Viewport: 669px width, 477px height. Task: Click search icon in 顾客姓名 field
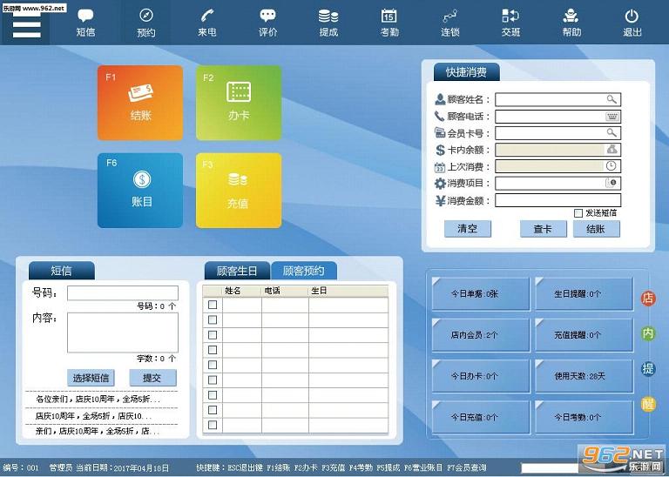point(612,99)
